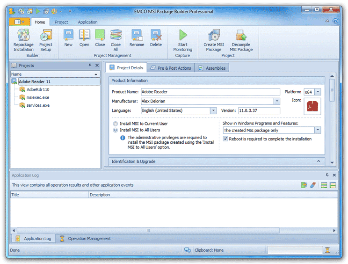
Task: Collapse the ribbon with the caret icon
Action: pyautogui.click(x=327, y=21)
